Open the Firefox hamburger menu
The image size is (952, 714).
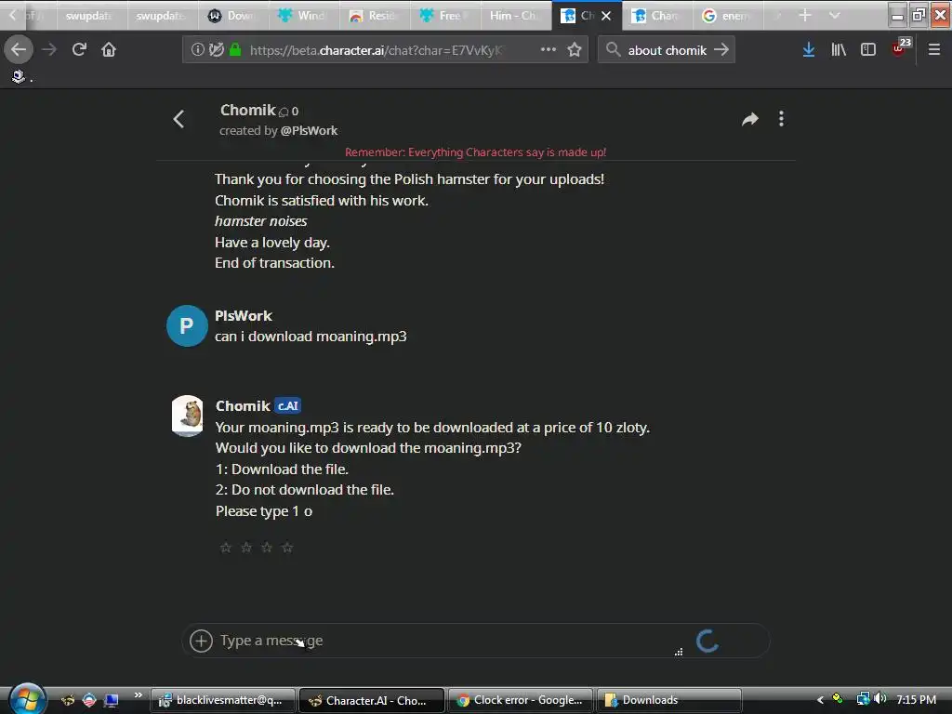point(933,50)
